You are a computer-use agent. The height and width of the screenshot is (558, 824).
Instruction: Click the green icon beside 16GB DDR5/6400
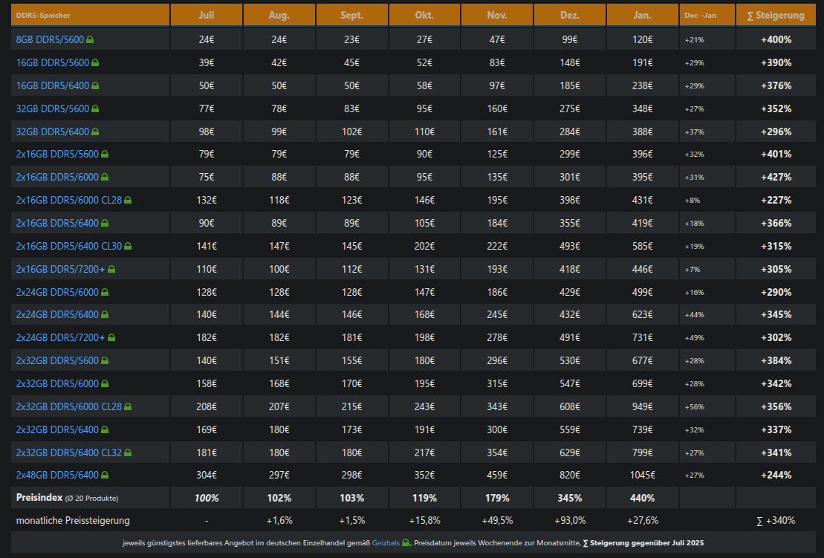(x=94, y=85)
